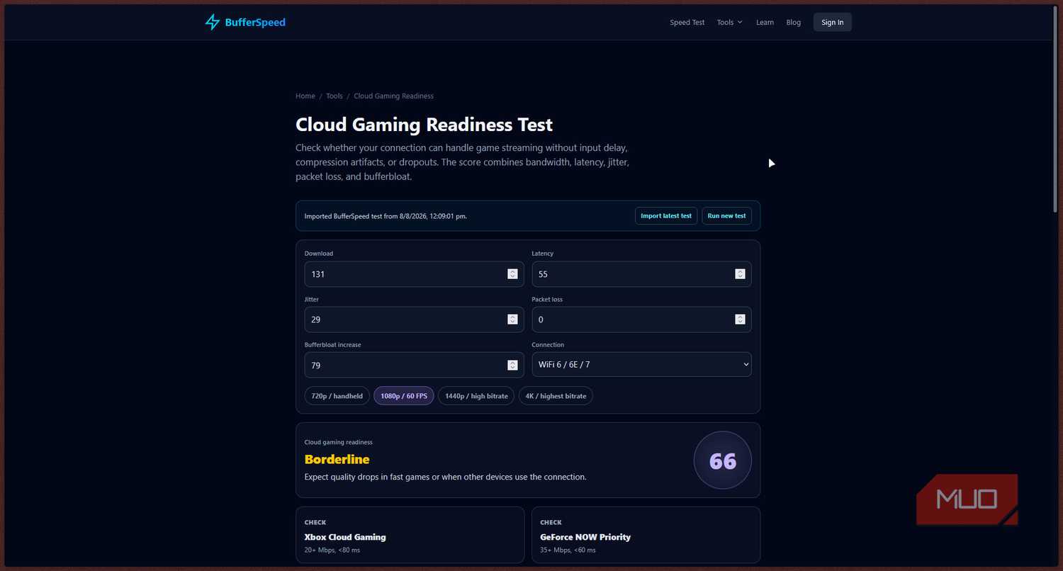Select the 1440p / high bitrate preset
This screenshot has height=571, width=1063.
point(476,396)
